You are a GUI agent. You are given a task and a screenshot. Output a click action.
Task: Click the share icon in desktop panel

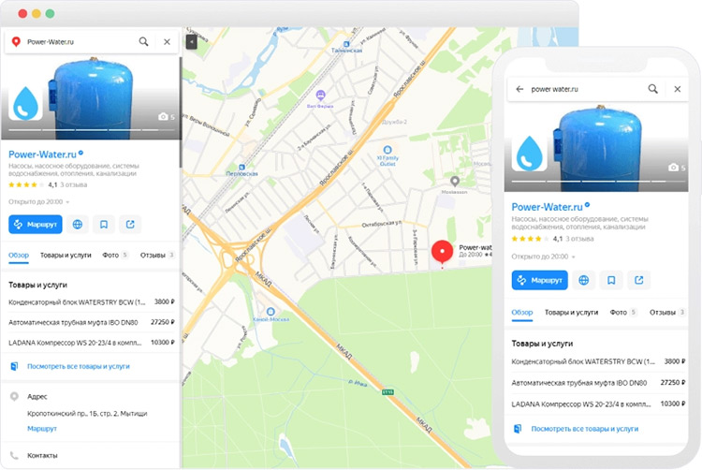pyautogui.click(x=130, y=225)
